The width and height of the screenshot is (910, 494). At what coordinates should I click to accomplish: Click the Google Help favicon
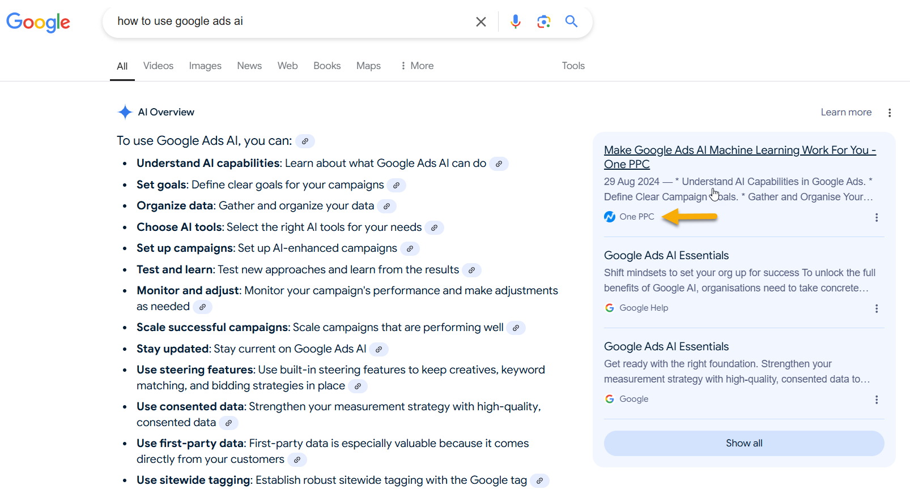pos(610,308)
